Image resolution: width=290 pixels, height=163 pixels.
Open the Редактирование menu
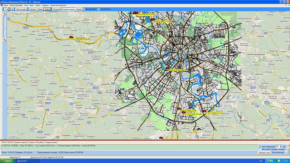[x=16, y=5]
